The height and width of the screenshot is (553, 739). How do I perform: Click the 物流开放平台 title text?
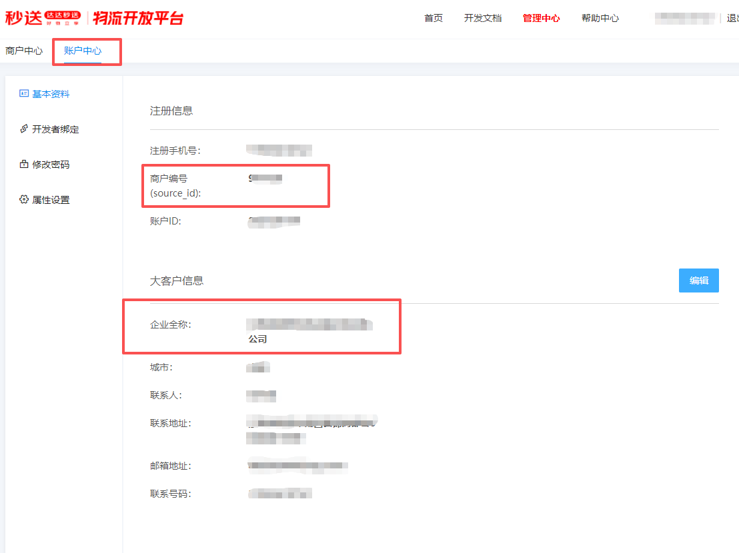point(138,19)
